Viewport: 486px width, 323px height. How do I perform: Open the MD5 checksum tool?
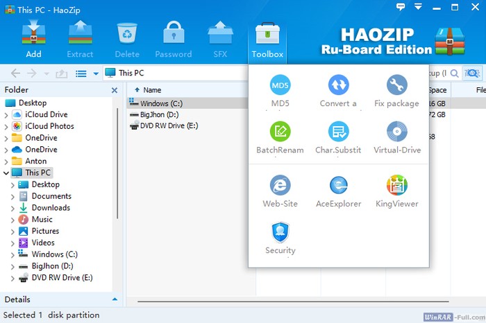[x=280, y=85]
